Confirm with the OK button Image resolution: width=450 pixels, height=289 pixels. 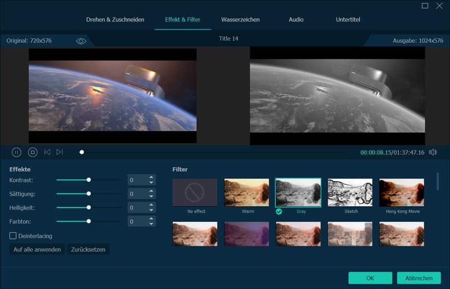tap(370, 278)
